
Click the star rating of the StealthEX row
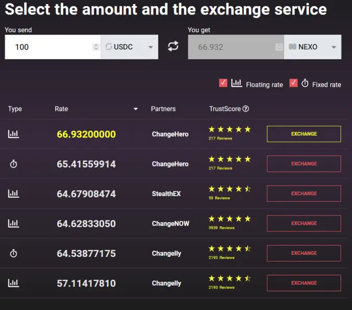click(x=230, y=189)
